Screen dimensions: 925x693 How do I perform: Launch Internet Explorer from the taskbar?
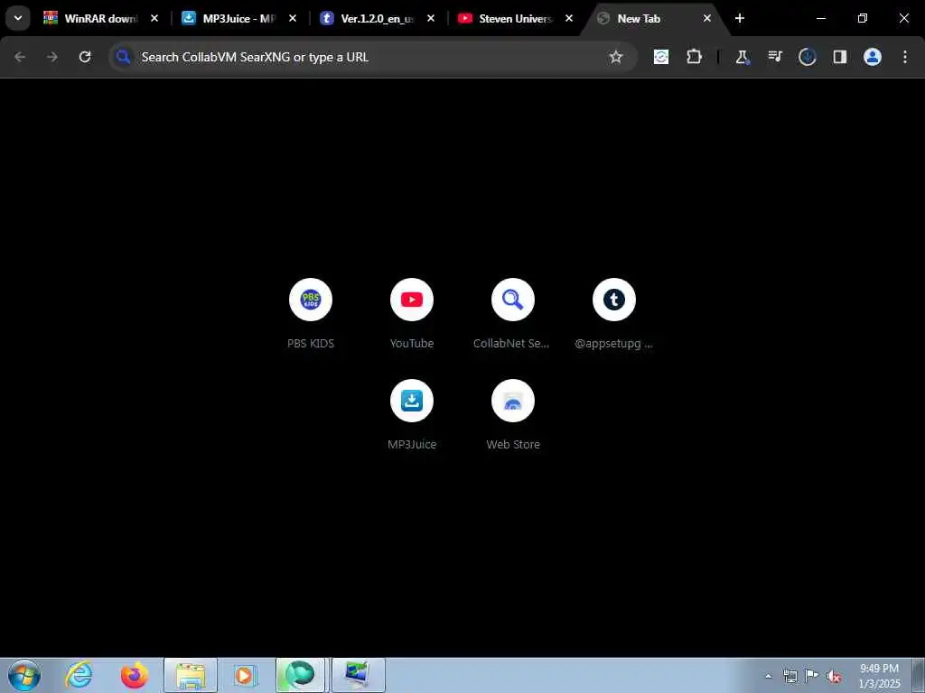(79, 675)
